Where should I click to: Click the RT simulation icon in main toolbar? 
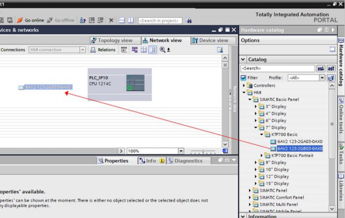coord(10,20)
